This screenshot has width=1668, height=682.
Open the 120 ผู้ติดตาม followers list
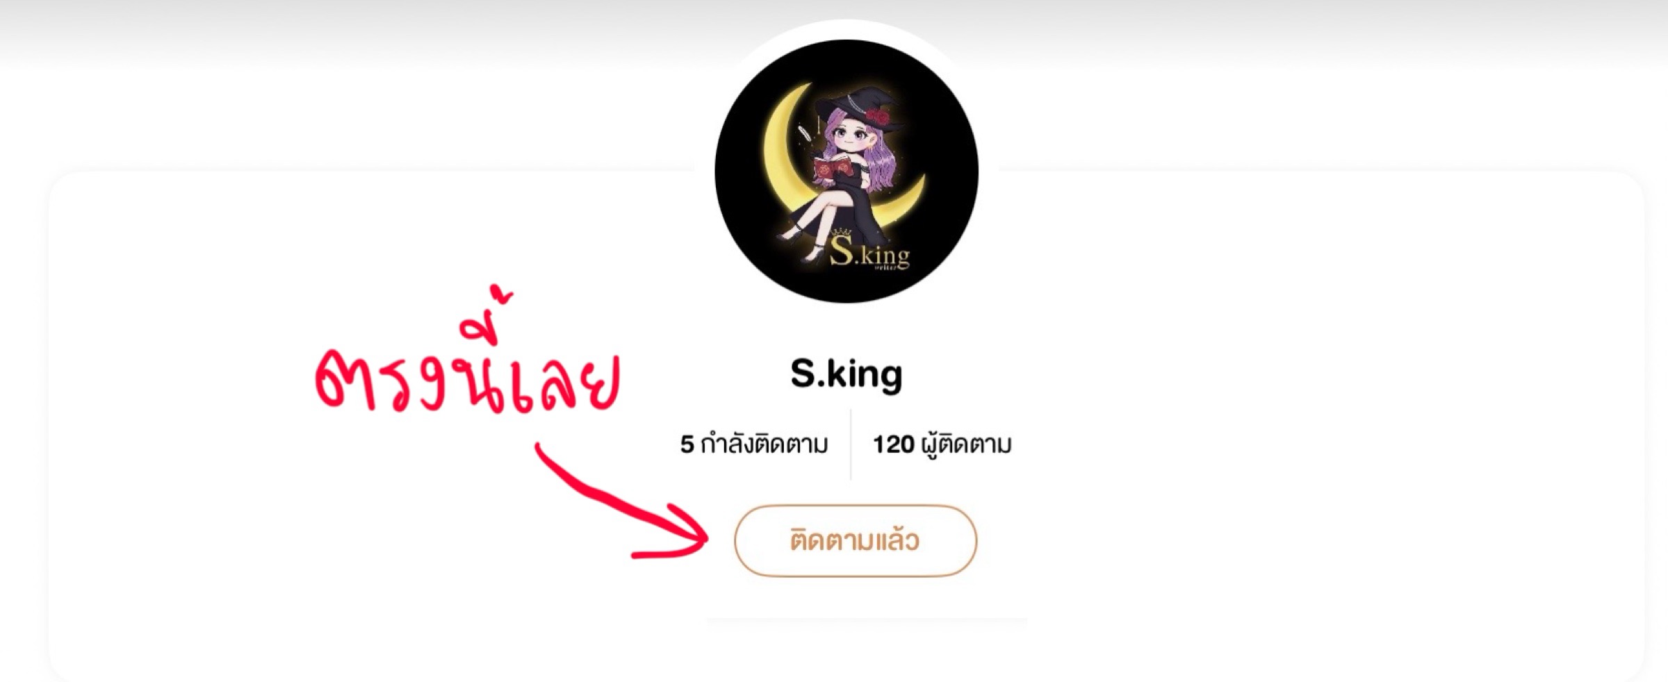[x=942, y=444]
